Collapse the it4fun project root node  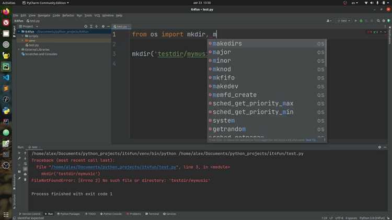point(19,31)
